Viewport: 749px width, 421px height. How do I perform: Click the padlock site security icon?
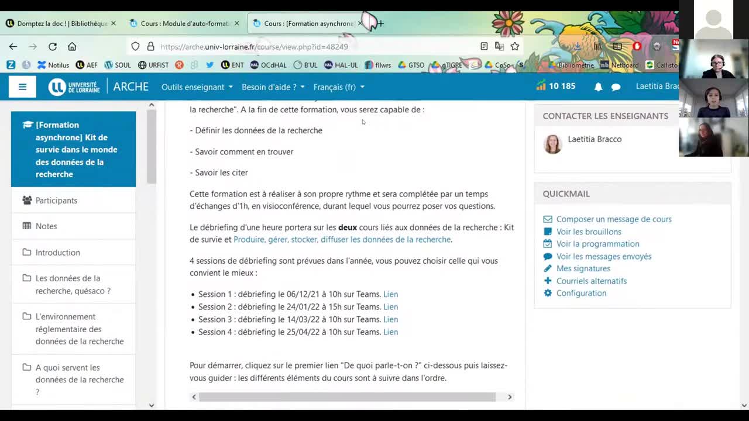coord(150,46)
